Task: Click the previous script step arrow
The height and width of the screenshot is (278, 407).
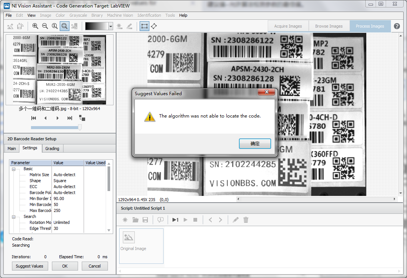Action: click(210, 220)
